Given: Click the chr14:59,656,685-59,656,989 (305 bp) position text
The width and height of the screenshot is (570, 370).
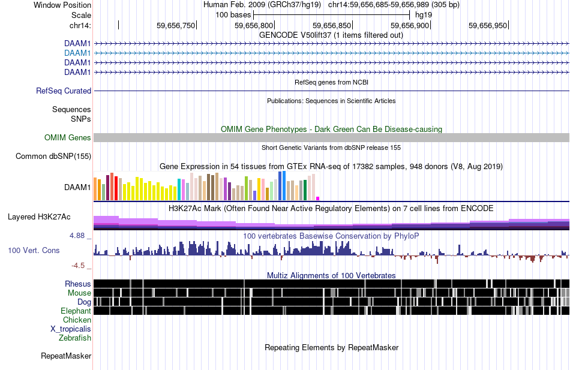Looking at the screenshot, I should (394, 5).
